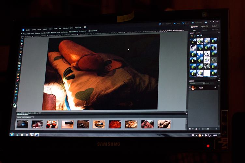
Task: Select the Crop tool
Action: coord(19,63)
